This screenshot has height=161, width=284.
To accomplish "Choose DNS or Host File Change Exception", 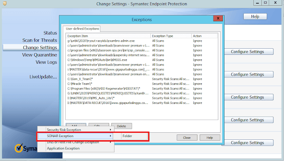I will pyautogui.click(x=76, y=142).
